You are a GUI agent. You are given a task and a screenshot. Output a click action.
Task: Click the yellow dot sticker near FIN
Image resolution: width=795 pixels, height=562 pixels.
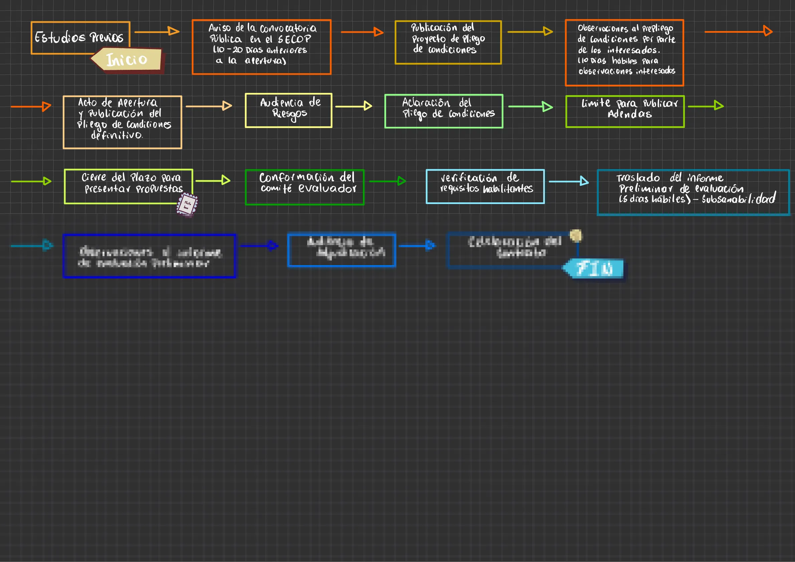576,236
